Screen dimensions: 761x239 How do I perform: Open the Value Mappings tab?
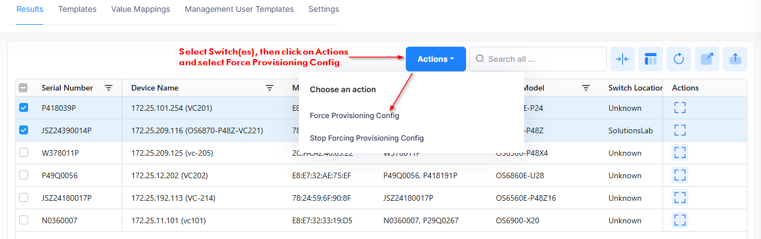point(140,9)
